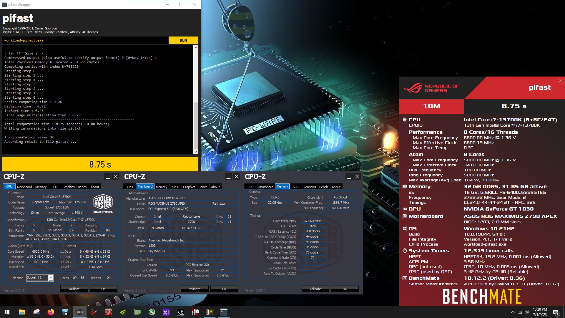Click Validate in Mainboard CPU-Z window
This screenshot has height=318, width=565.
click(195, 289)
